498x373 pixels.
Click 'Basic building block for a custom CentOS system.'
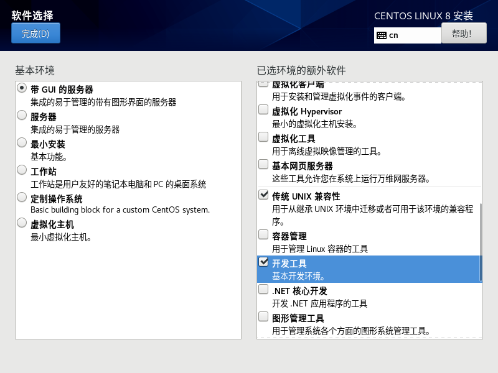120,210
